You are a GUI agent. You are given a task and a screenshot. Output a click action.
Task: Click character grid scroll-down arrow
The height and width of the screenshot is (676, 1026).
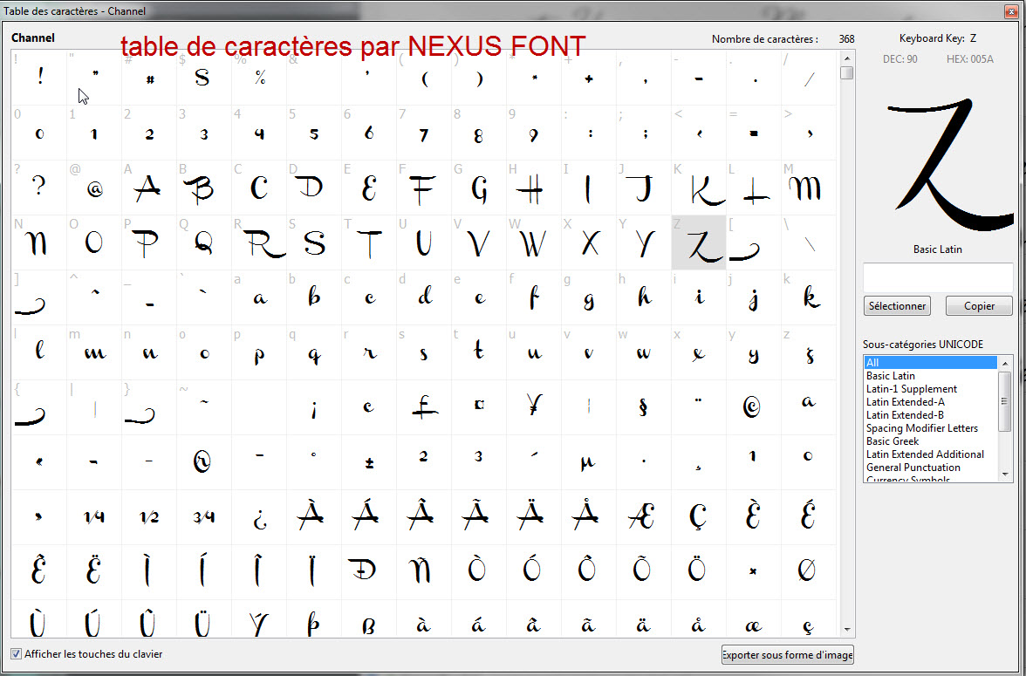click(846, 629)
